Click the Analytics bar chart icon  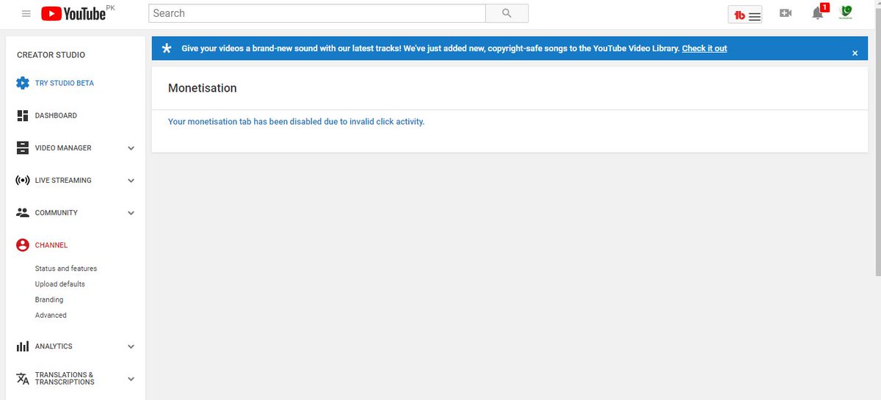23,346
